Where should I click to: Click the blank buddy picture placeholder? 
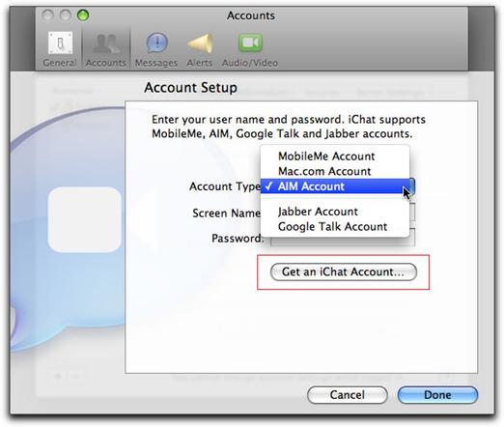85,219
